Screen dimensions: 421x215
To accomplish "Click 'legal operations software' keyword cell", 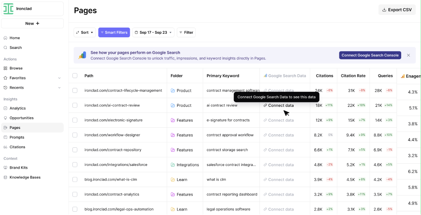I will (228, 209).
